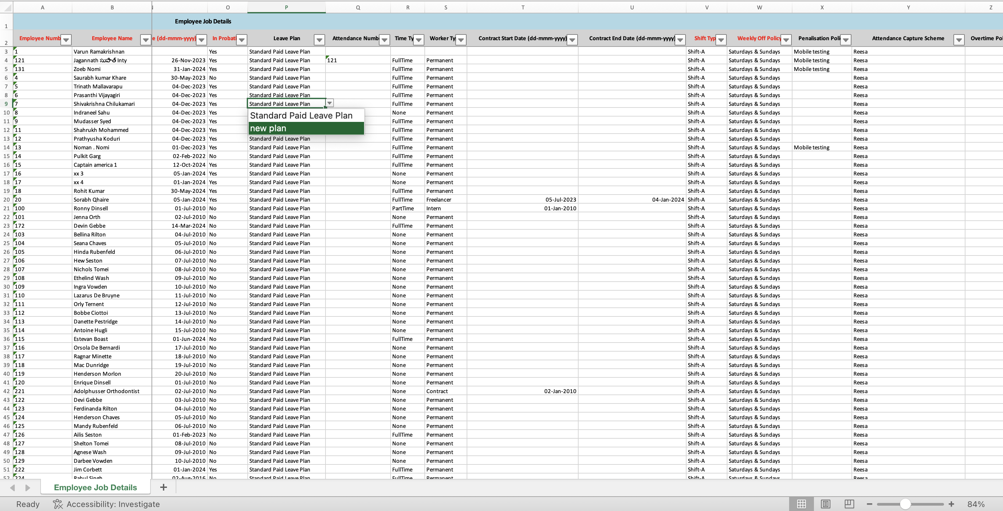Click zoom out minus icon
This screenshot has width=1003, height=511.
pos(870,504)
